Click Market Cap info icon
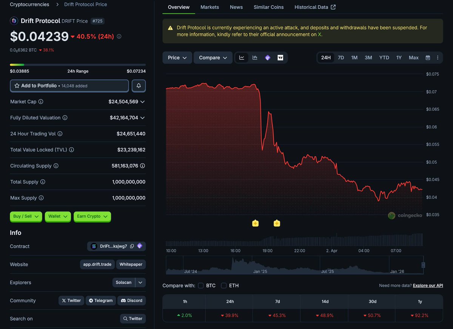Screen dimensions: 453x329 click(x=41, y=102)
